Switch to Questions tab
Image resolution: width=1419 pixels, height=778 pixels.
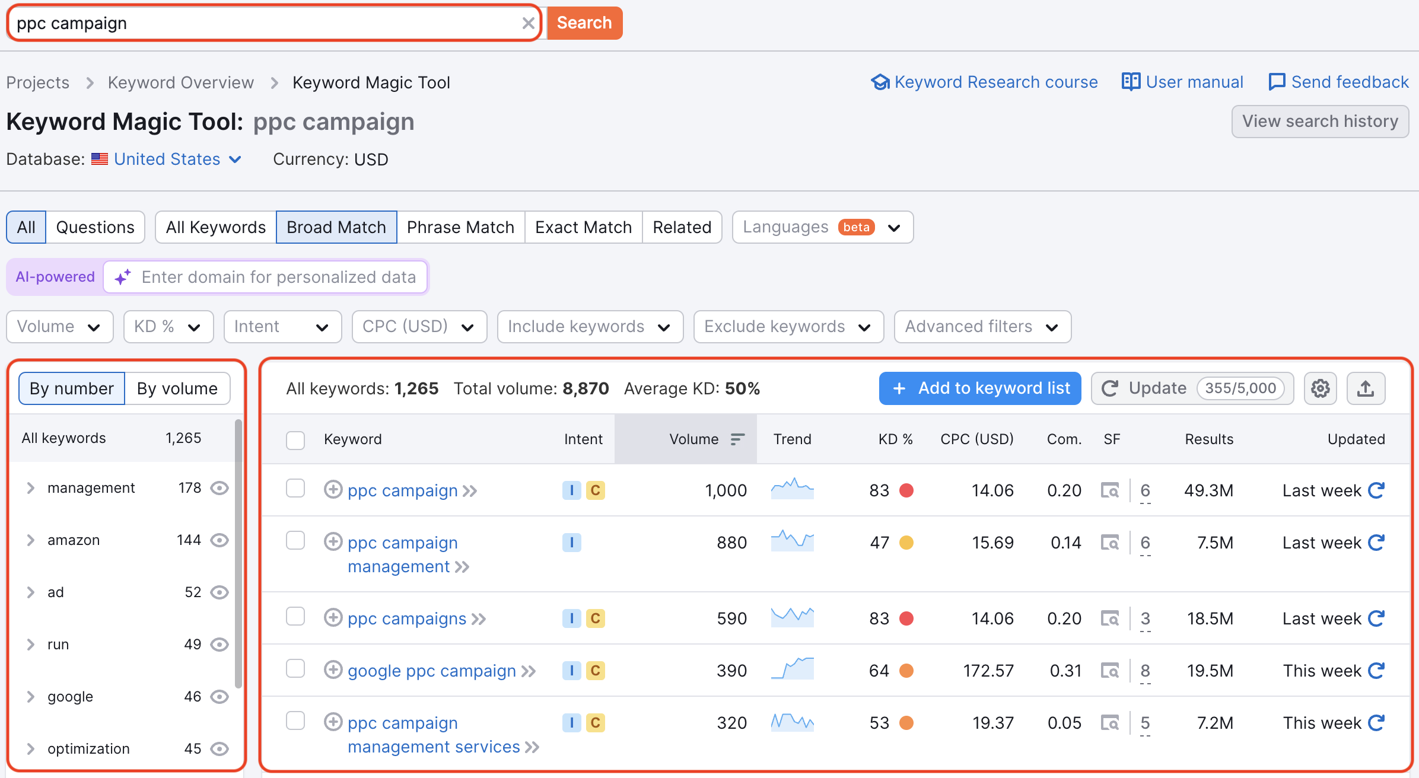[x=96, y=227]
